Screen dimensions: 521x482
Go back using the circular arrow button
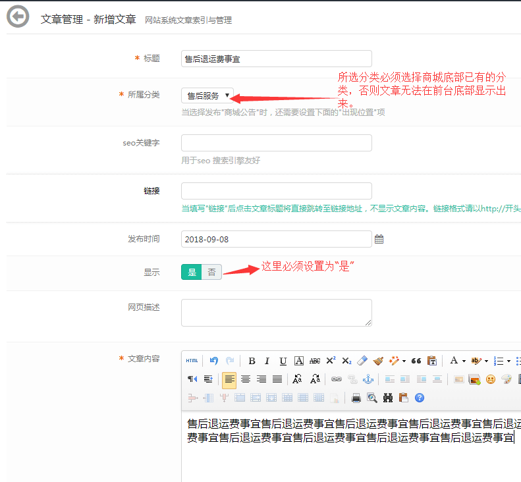pyautogui.click(x=18, y=16)
